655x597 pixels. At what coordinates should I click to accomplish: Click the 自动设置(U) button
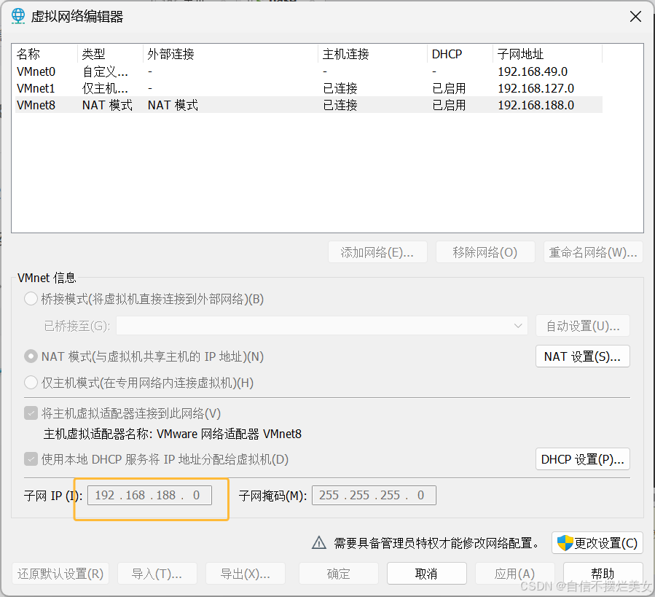583,326
